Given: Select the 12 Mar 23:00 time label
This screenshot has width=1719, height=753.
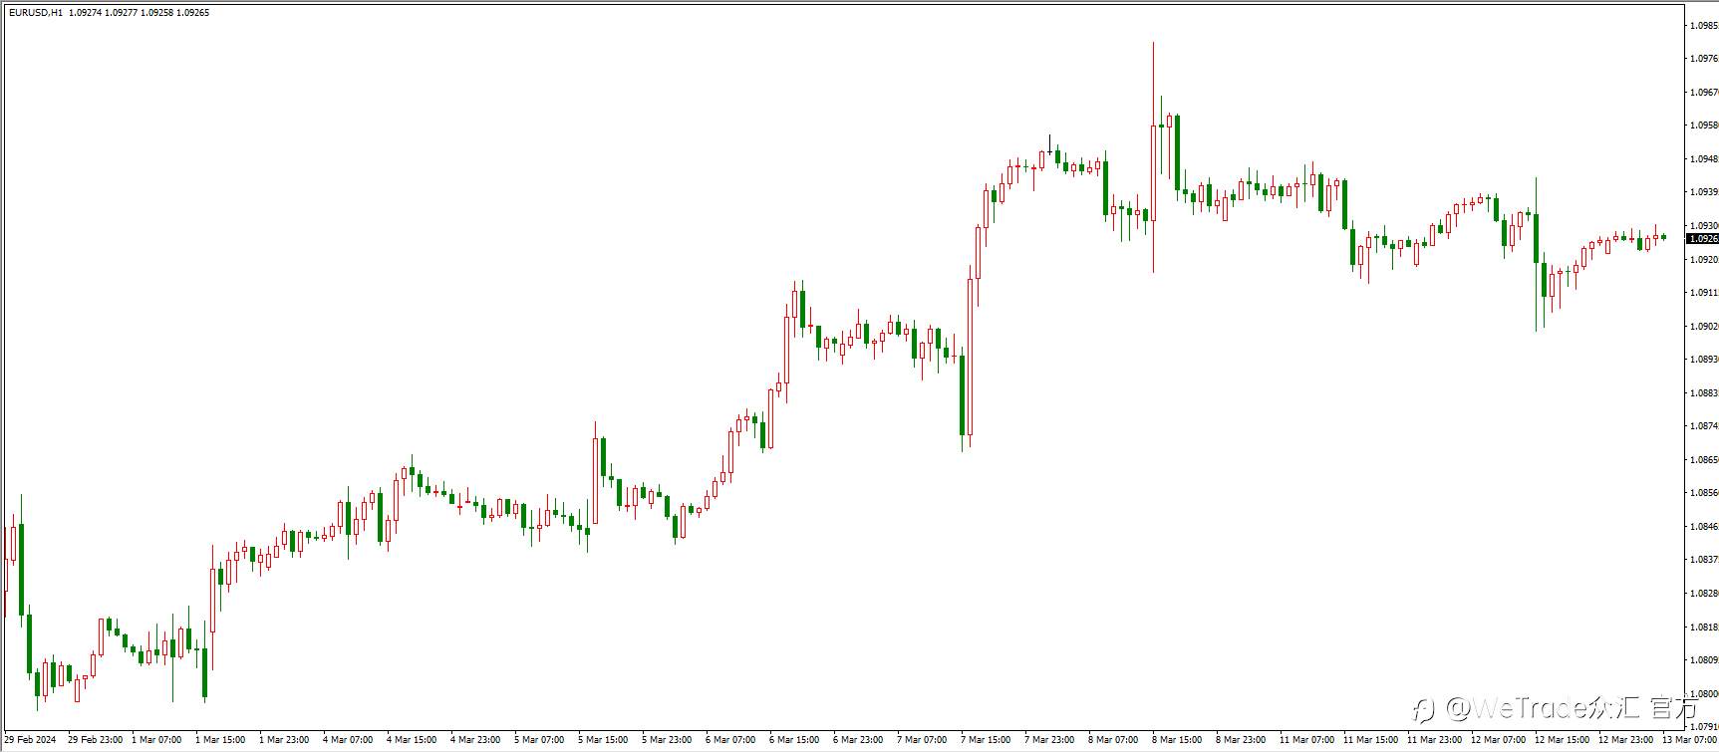Looking at the screenshot, I should point(1625,740).
